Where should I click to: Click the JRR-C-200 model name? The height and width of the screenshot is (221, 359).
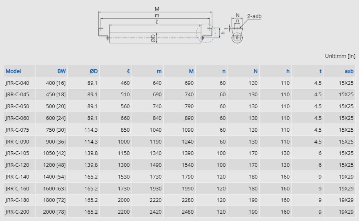pos(18,212)
